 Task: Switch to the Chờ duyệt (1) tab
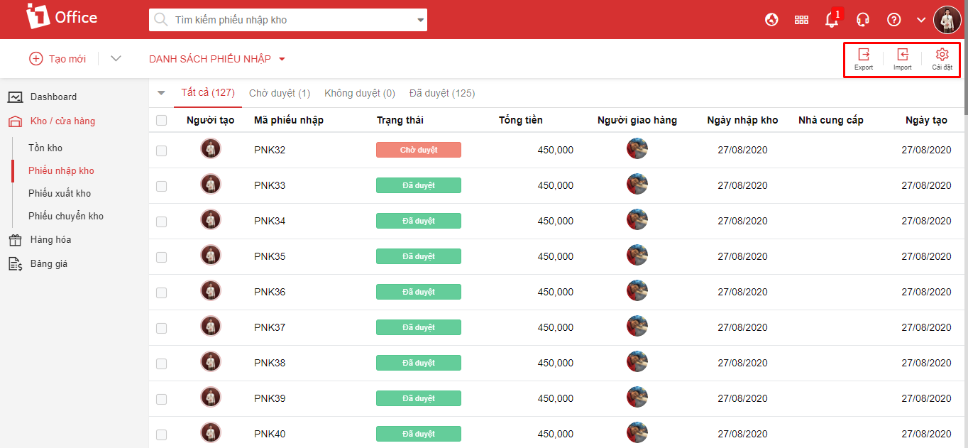point(280,93)
